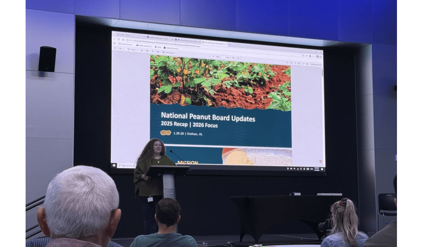
Task: Open the taskbar notification center icon
Action: 322,169
